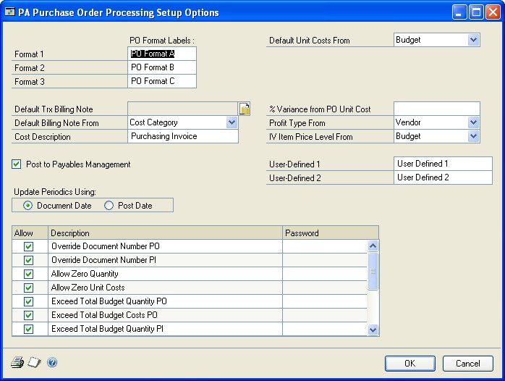Image resolution: width=505 pixels, height=381 pixels.
Task: Toggle the Allow Zero Quantity checkbox
Action: tap(29, 274)
